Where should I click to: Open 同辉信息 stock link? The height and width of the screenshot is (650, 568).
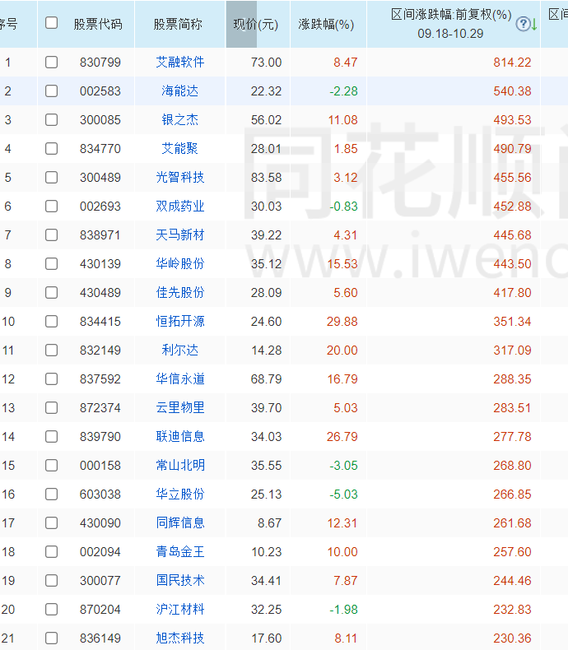coord(180,523)
